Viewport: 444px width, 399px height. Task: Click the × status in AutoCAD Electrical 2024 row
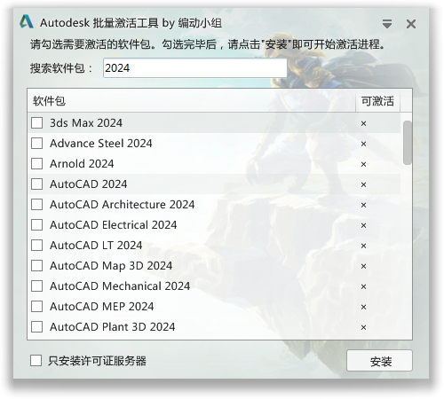click(363, 225)
